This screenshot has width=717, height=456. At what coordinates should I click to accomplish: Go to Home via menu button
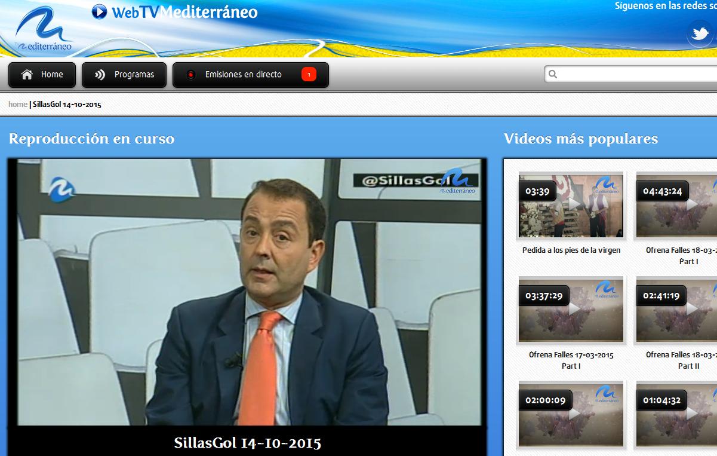click(x=42, y=75)
